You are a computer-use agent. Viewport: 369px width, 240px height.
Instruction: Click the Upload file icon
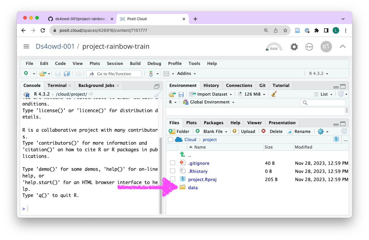coord(236,131)
